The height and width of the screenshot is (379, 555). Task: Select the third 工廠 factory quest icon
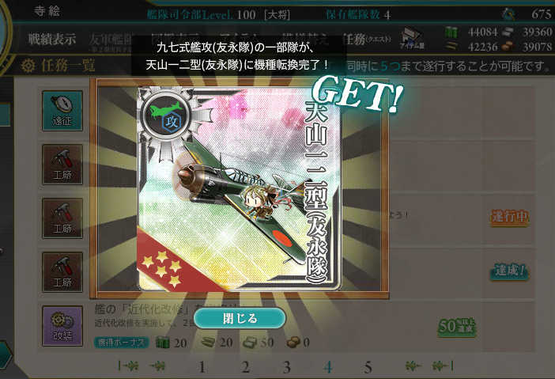click(x=62, y=272)
